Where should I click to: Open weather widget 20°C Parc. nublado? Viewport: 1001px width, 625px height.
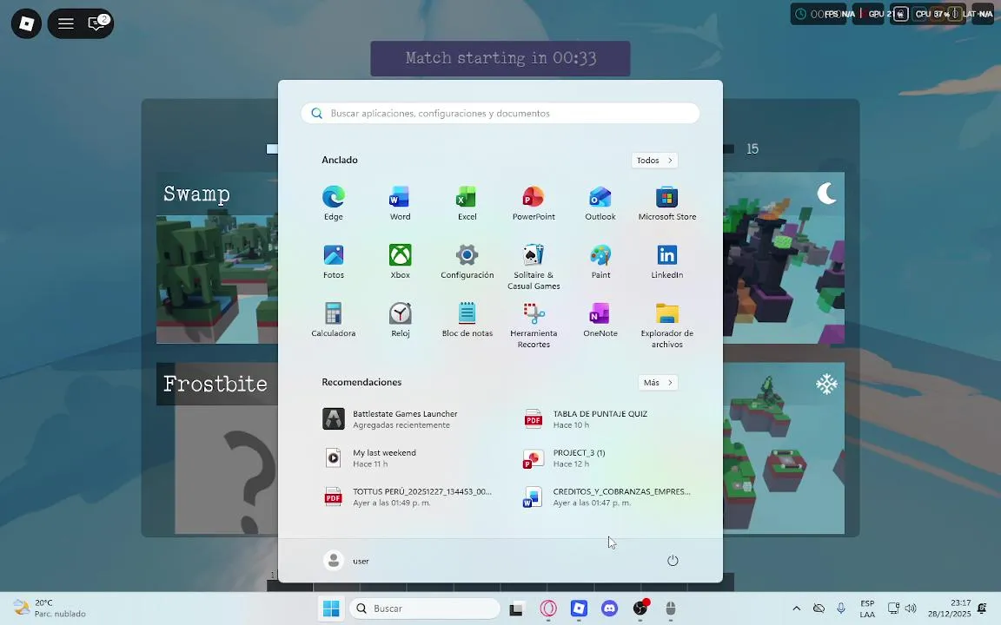pyautogui.click(x=50, y=609)
